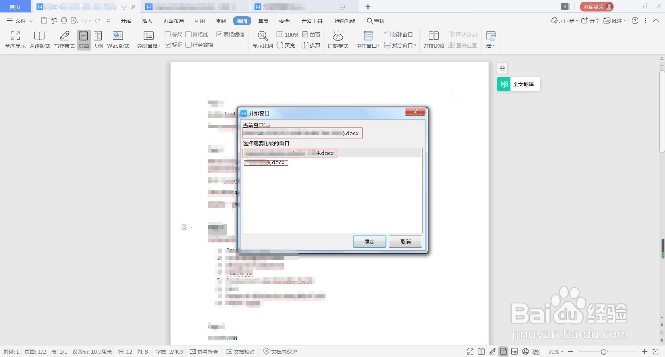Open the 宏 macro dropdown
Viewport: 665px width, 357px height.
click(x=490, y=40)
